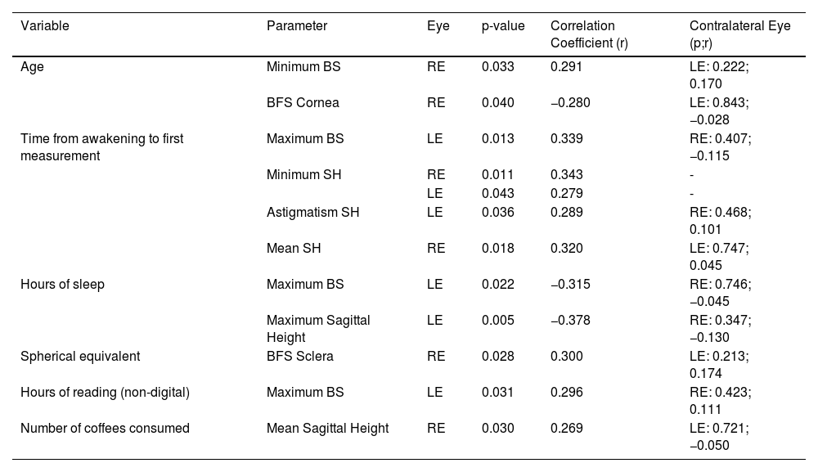This screenshot has width=818, height=472.
Task: Click the 'Variable' column header
Action: pyautogui.click(x=45, y=25)
